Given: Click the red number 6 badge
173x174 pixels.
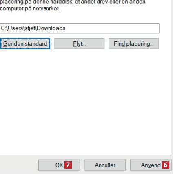Looking at the screenshot, I should coord(166,165).
